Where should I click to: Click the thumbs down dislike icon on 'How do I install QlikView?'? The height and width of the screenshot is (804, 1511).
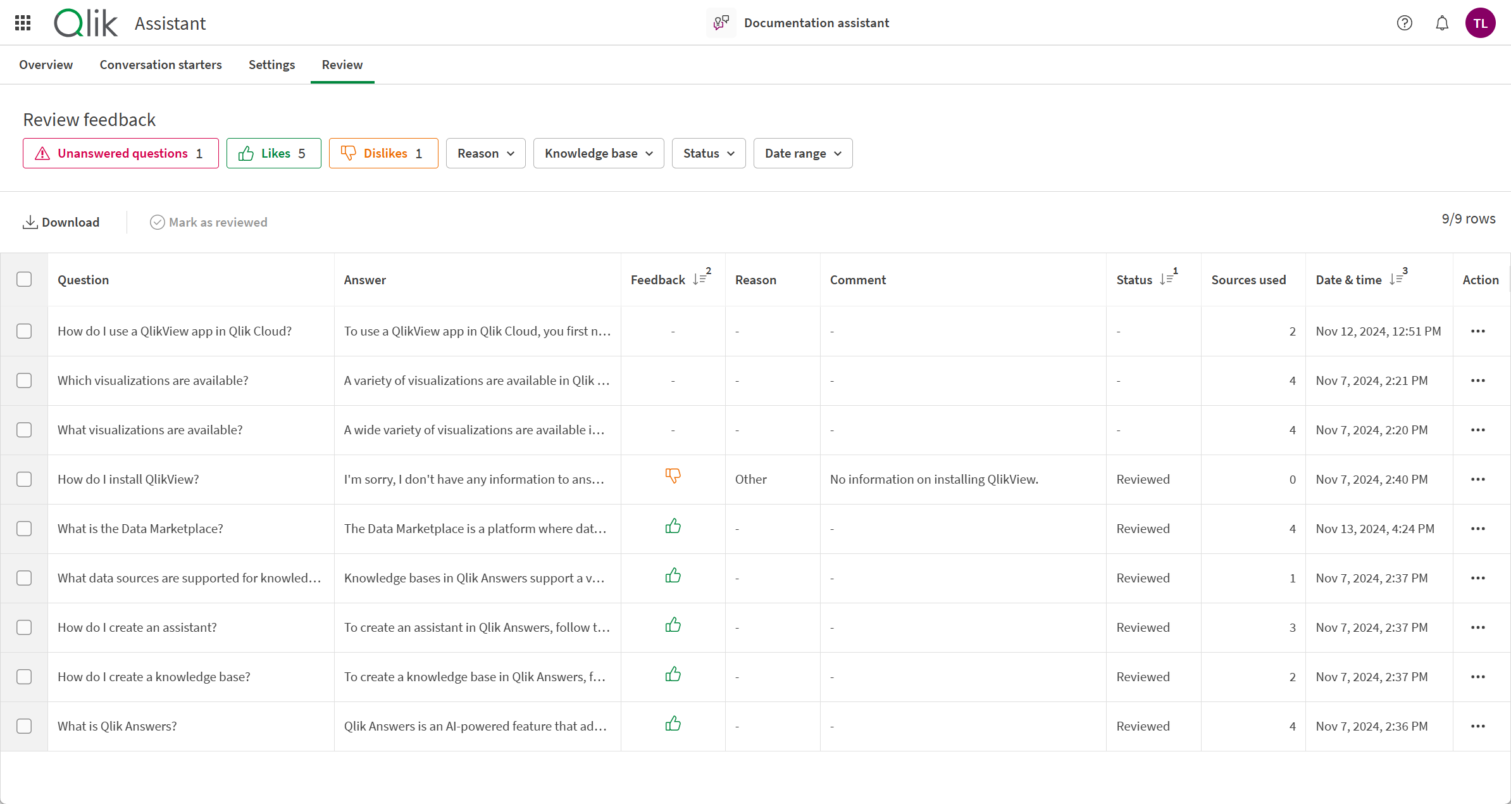pyautogui.click(x=673, y=477)
